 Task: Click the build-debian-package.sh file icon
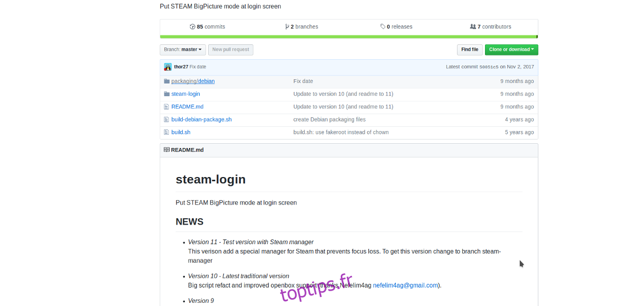(167, 119)
